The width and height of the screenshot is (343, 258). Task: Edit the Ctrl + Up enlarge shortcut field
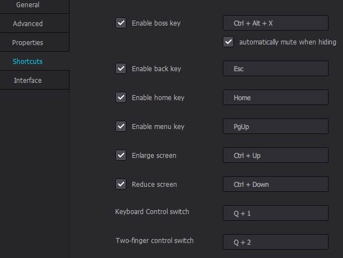(276, 155)
